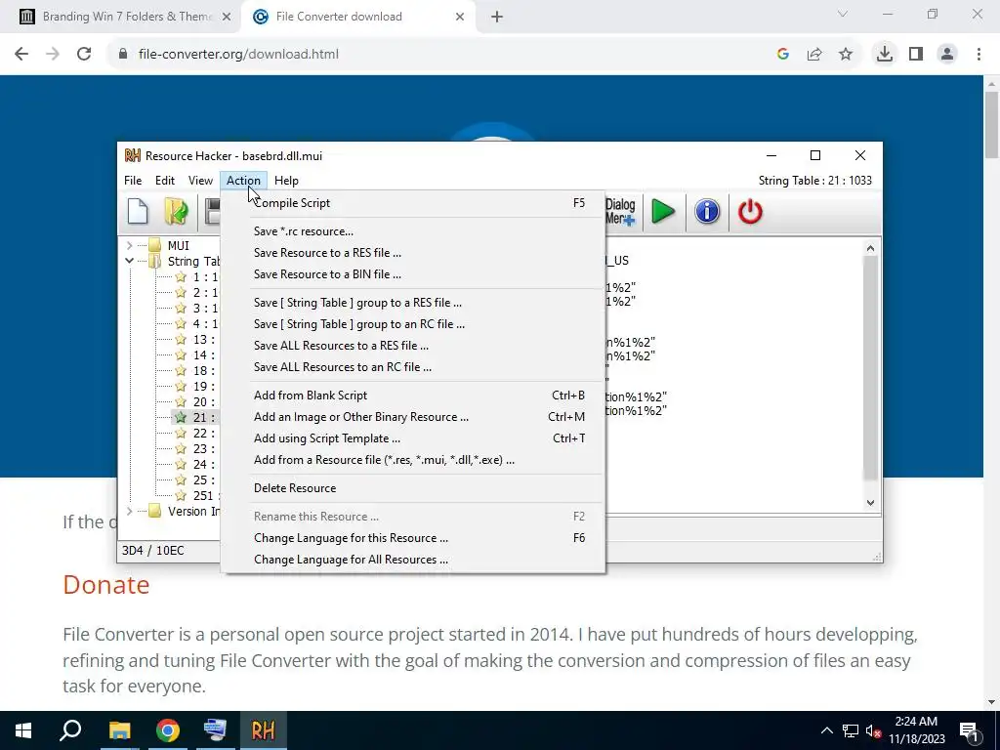This screenshot has width=1000, height=750.
Task: Click the Resource Hacker RH title icon
Action: (x=133, y=155)
